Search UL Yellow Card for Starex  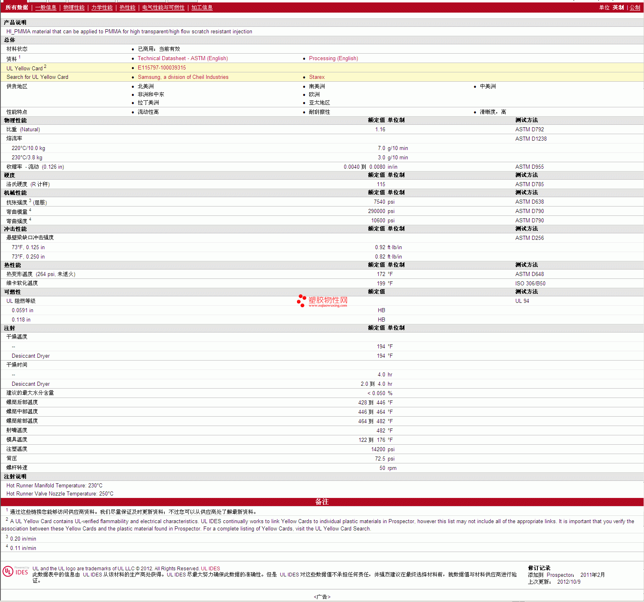[317, 77]
